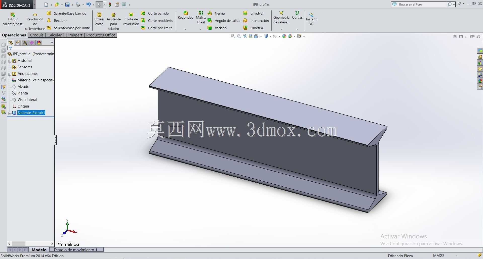Open the SolidWorks menu flyout arrow
The width and height of the screenshot is (483, 259).
pos(34,5)
